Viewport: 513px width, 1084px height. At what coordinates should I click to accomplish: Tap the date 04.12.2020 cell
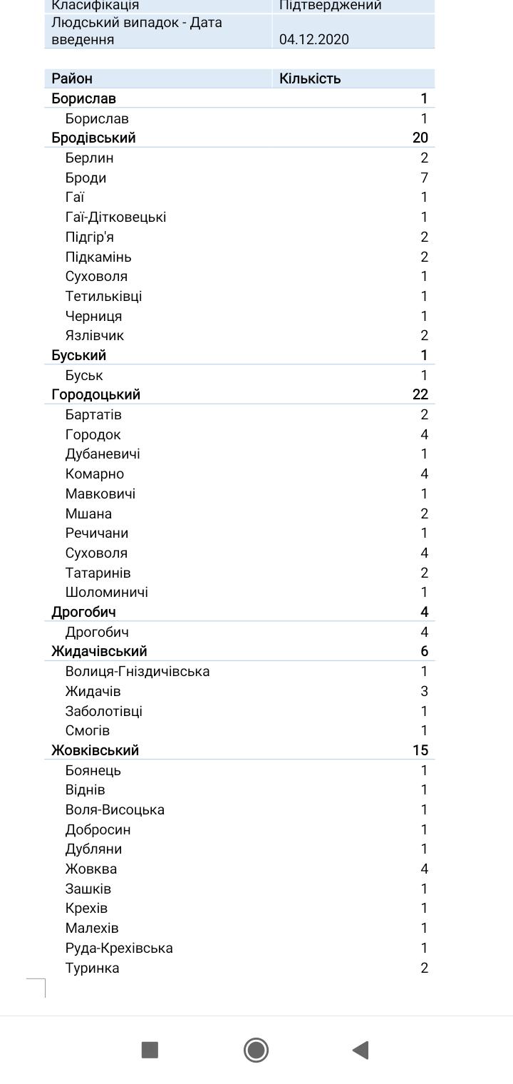tap(314, 39)
